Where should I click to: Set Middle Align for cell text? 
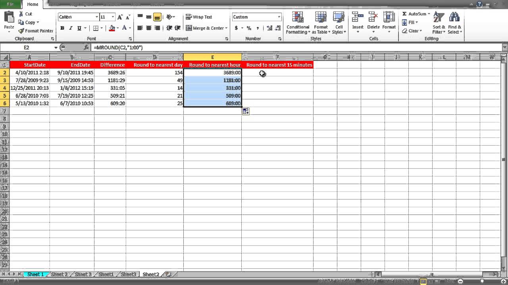coord(148,17)
